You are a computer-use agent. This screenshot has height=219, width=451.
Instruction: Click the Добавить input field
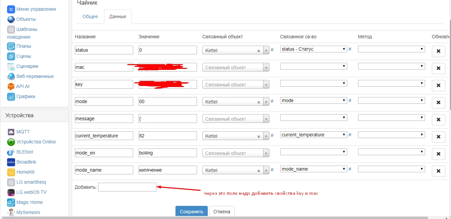pos(127,187)
